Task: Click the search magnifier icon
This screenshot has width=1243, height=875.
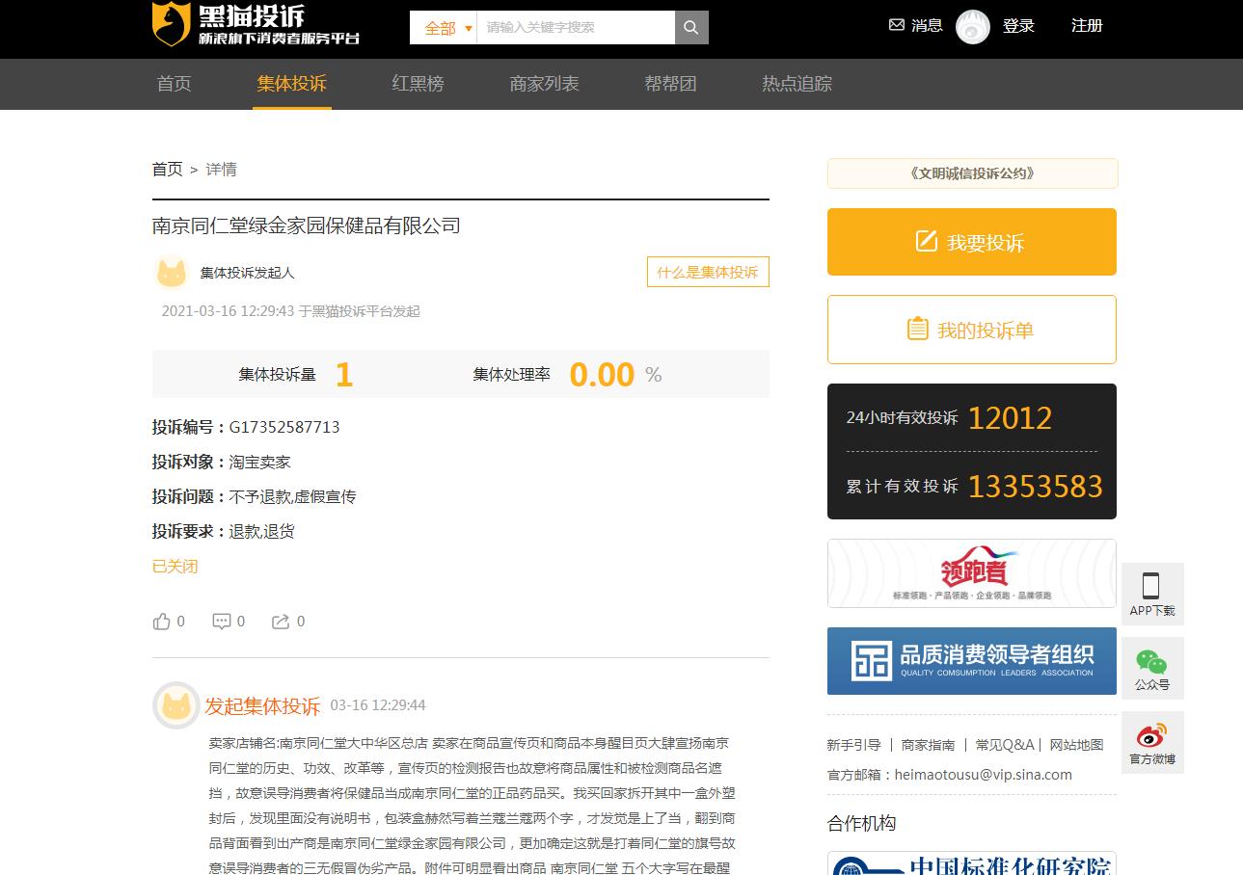Action: 690,27
